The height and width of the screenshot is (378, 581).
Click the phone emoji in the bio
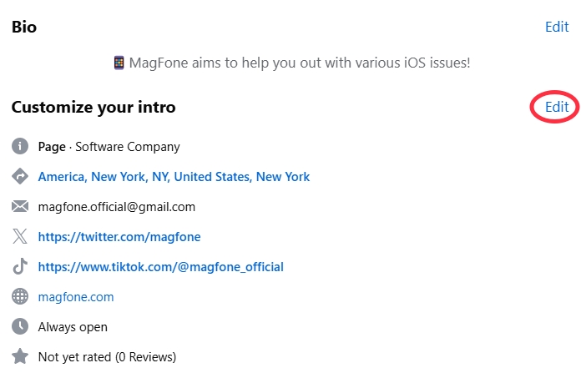pyautogui.click(x=119, y=63)
